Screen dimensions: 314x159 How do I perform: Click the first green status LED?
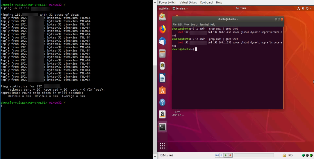coord(303,155)
